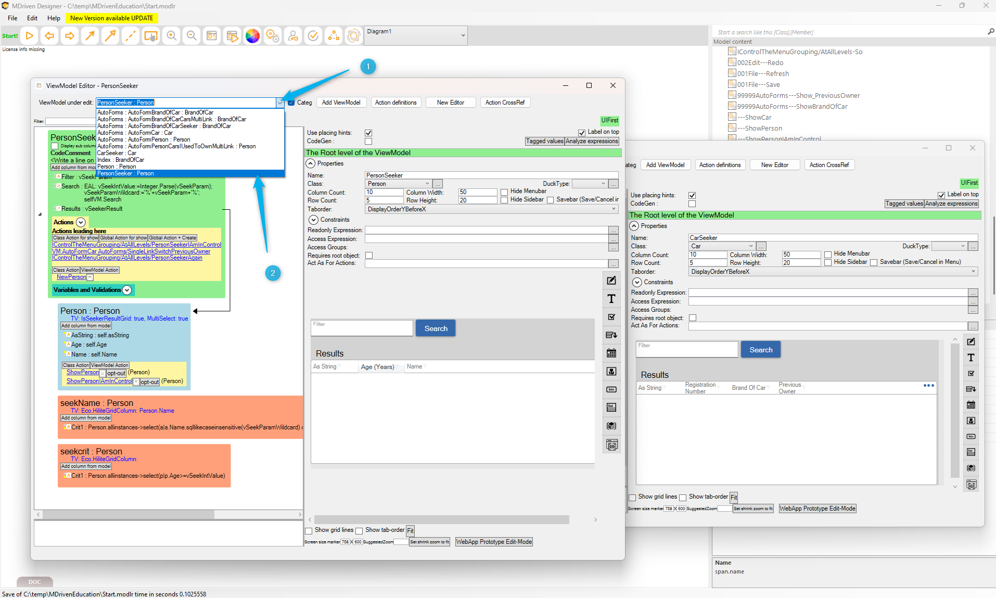
Task: Open the Edit menu
Action: (32, 18)
